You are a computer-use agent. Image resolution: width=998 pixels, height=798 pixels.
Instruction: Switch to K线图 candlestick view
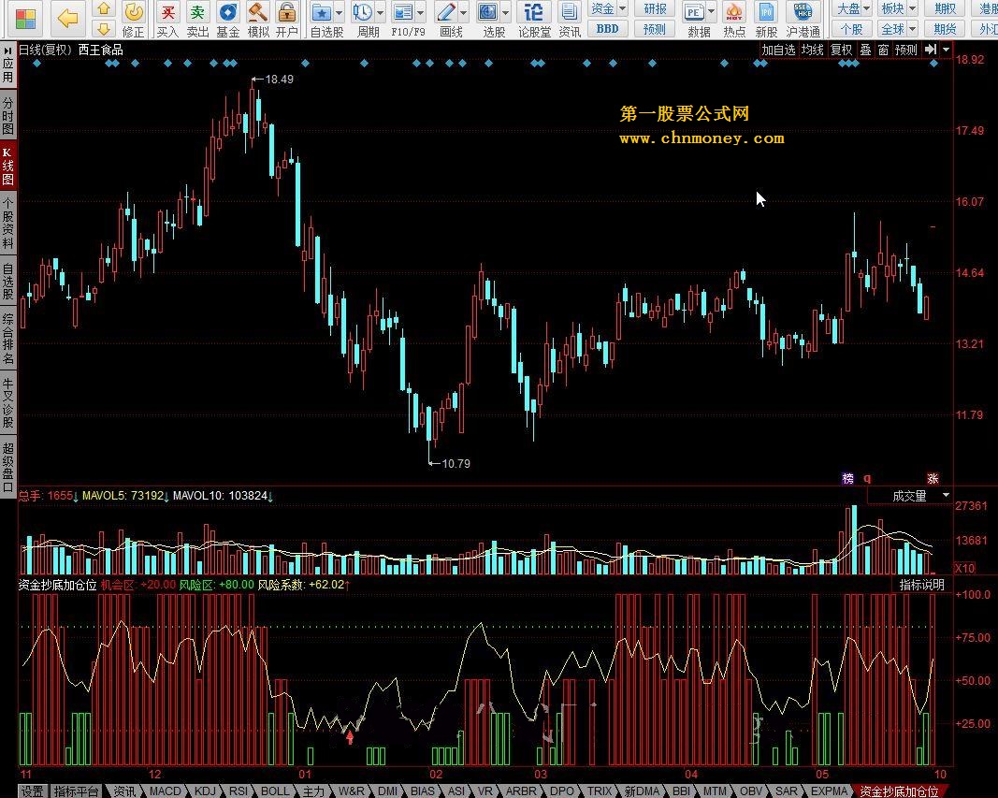tap(7, 167)
